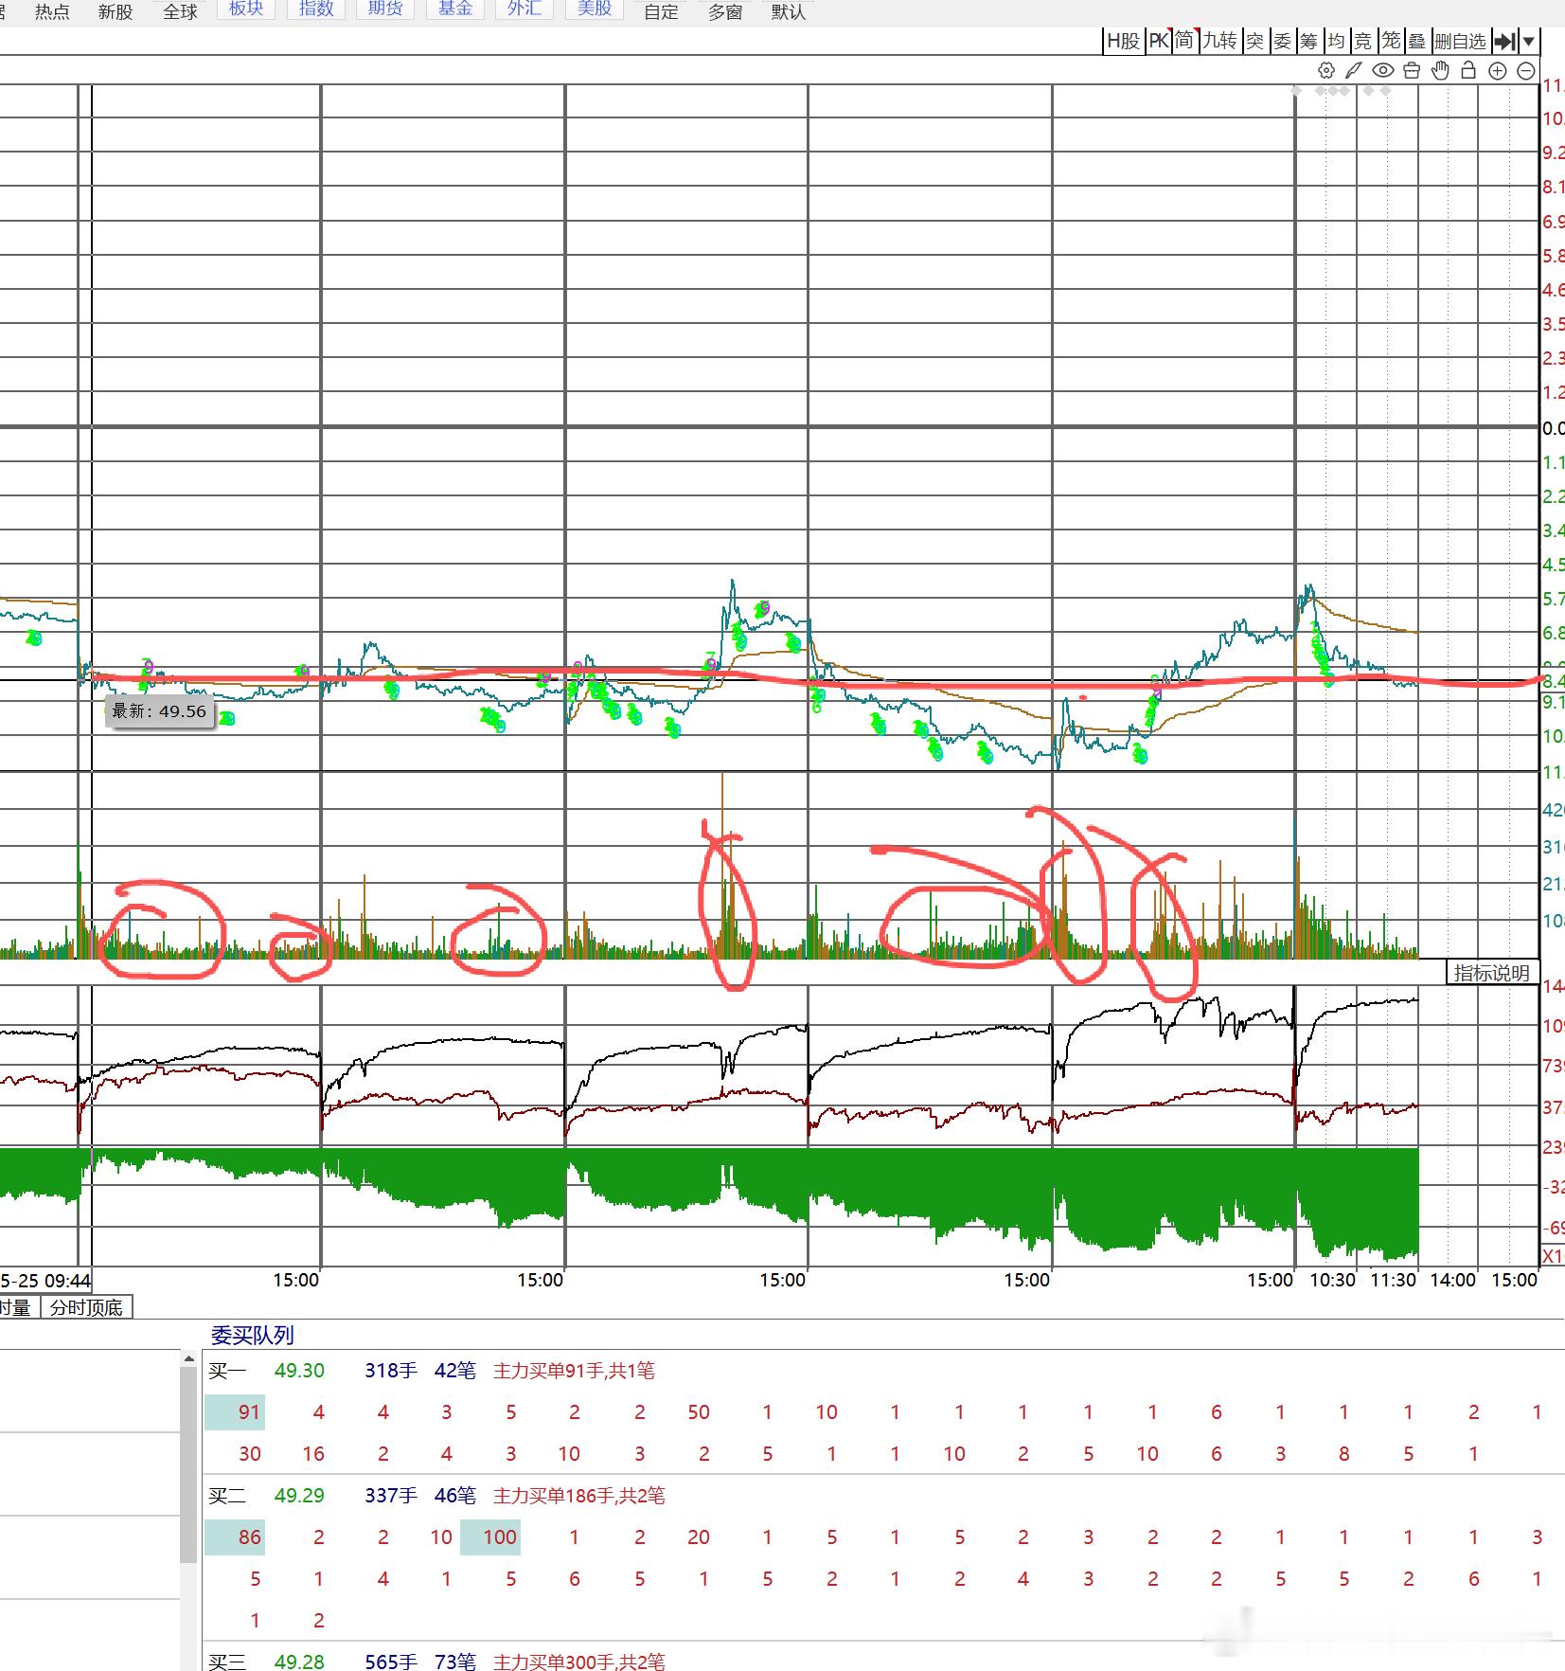The image size is (1565, 1671).
Task: Toggle the 委 toolbar button
Action: 1282,41
